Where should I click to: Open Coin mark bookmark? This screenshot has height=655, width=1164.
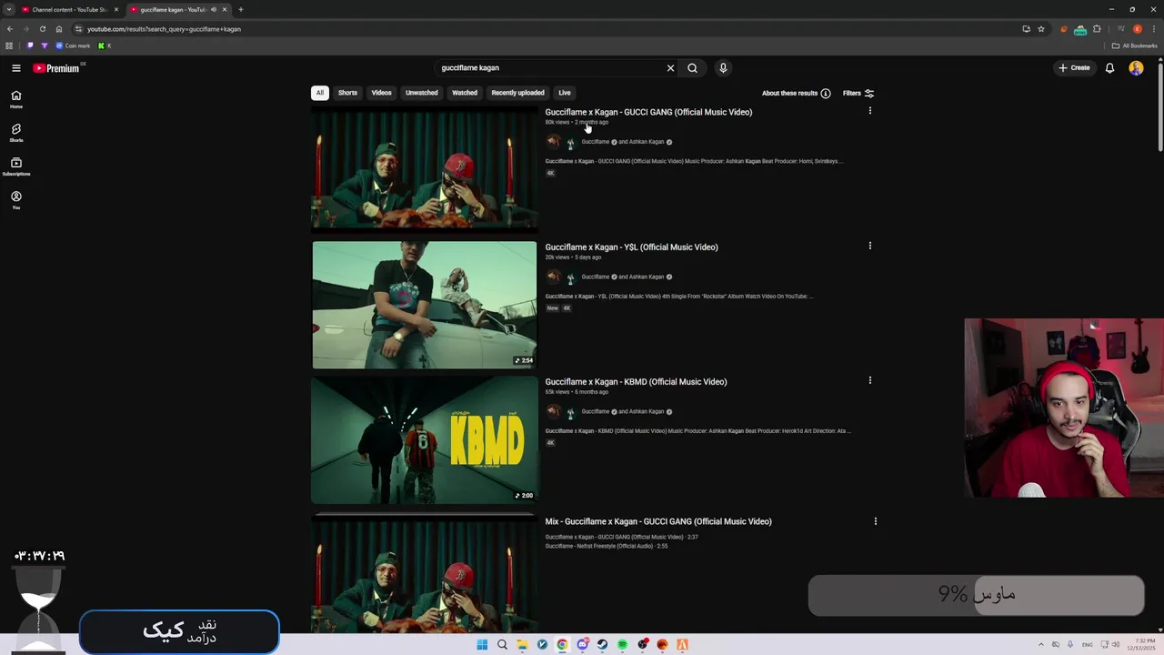pyautogui.click(x=73, y=45)
